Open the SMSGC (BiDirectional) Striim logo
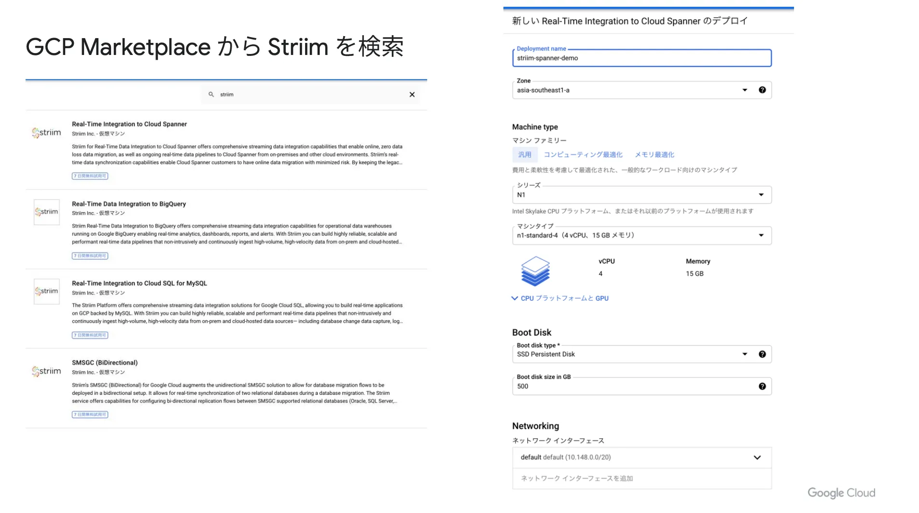The image size is (919, 513). 47,371
